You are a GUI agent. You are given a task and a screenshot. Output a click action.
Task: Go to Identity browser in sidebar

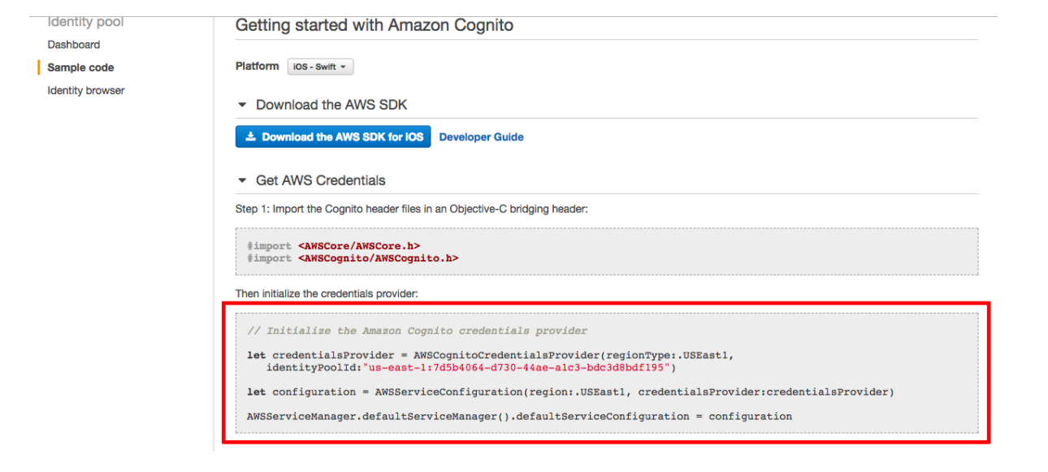coord(86,90)
